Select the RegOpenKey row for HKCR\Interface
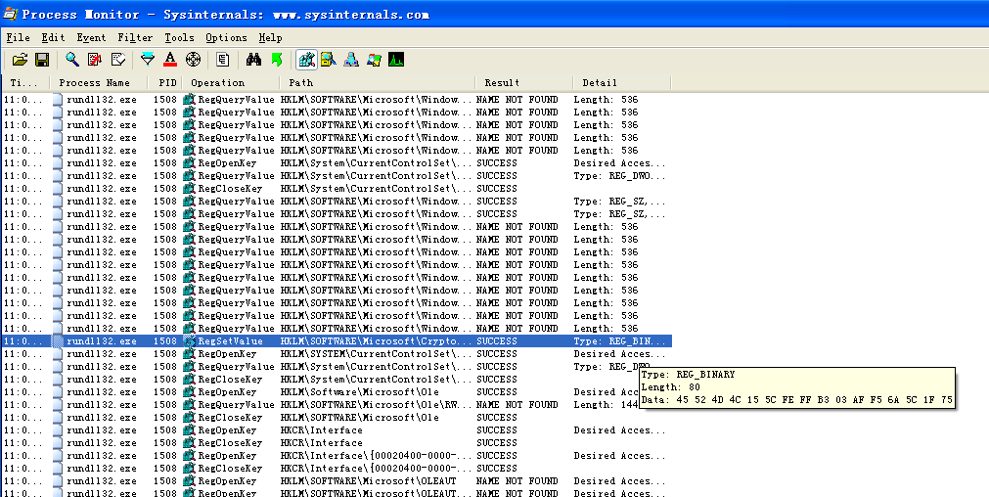This screenshot has height=497, width=989. pyautogui.click(x=337, y=429)
